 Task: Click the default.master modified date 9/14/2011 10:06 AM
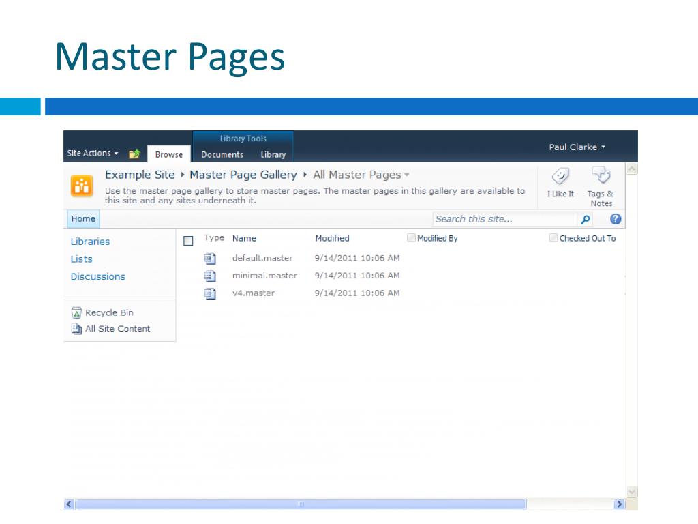tap(357, 258)
